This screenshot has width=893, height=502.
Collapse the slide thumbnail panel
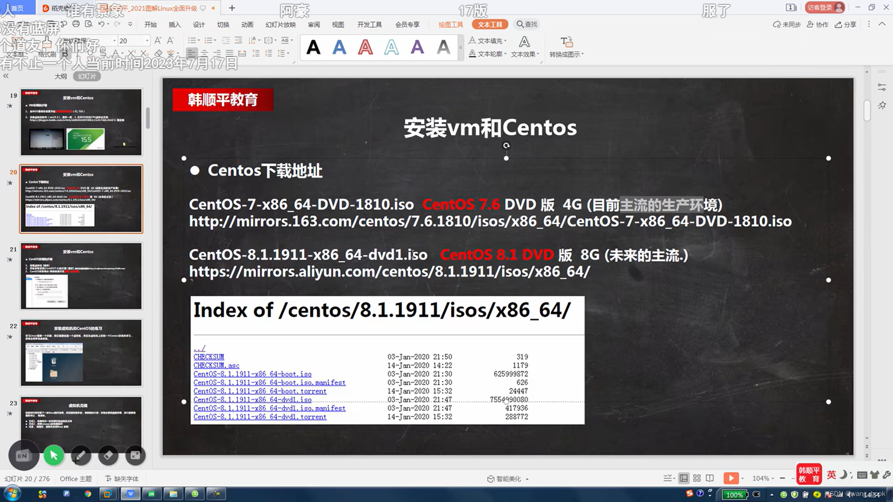tap(6, 76)
